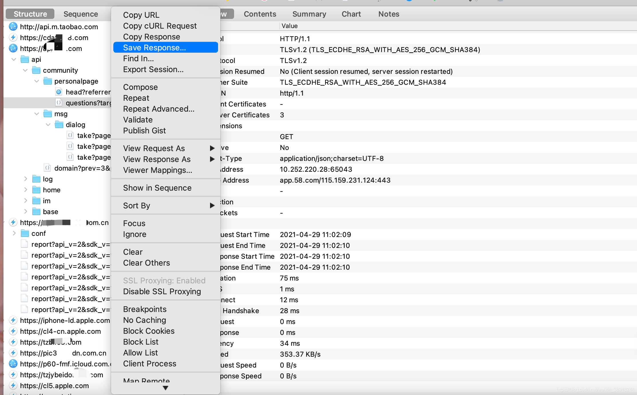Click Disable SSL Proxying option
Image resolution: width=637 pixels, height=395 pixels.
[x=161, y=291]
